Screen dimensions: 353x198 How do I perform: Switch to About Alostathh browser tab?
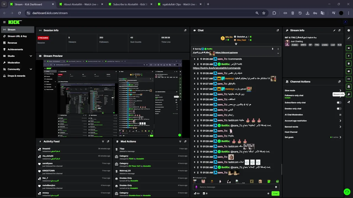pos(81,4)
